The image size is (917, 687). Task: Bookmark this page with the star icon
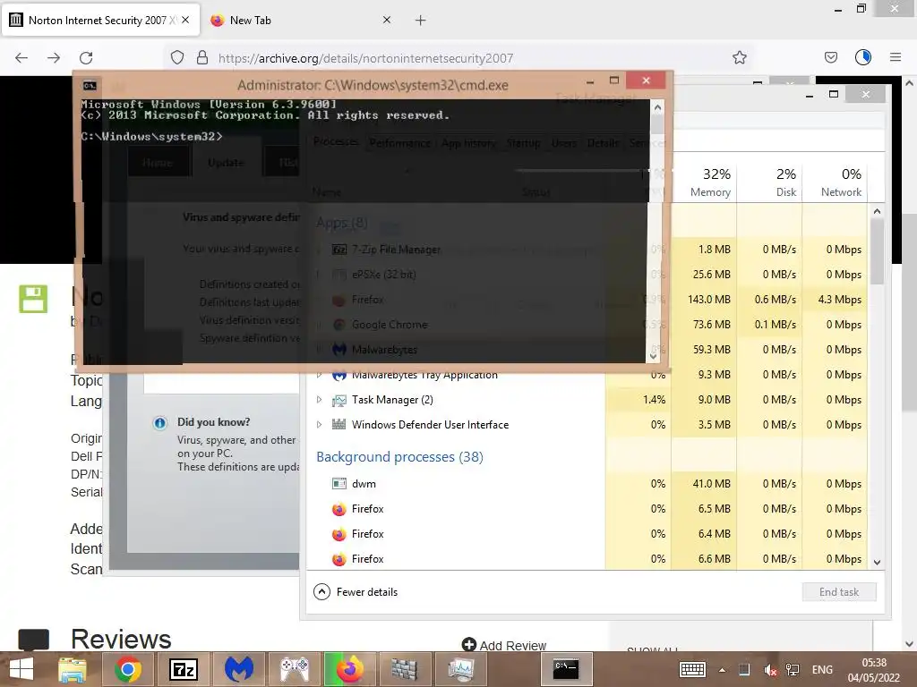click(x=739, y=57)
